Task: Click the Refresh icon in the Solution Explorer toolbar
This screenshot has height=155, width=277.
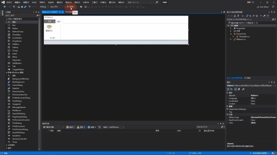Action: click(250, 16)
